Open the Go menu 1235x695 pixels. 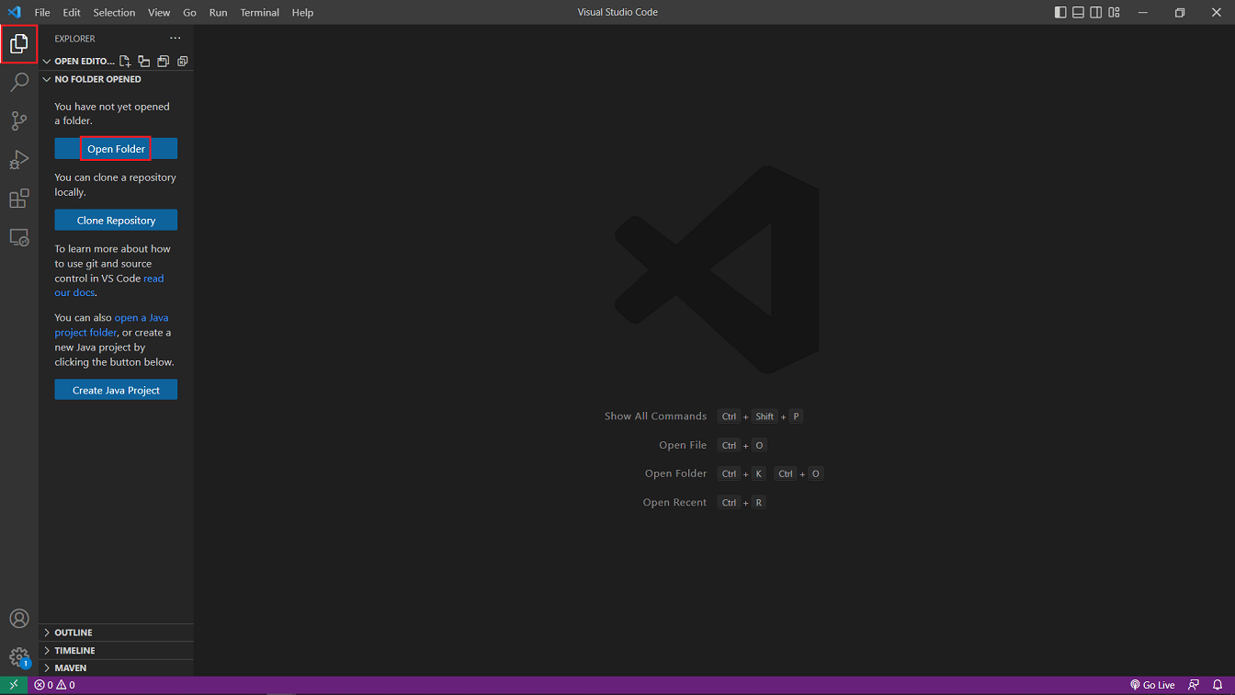tap(189, 13)
